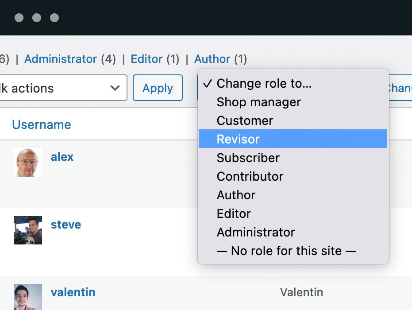
Task: Choose Contributor role option
Action: point(293,176)
